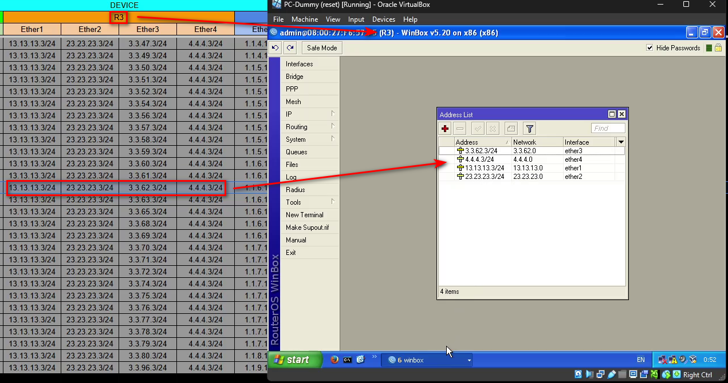Remove address using the minus button

[x=460, y=129]
